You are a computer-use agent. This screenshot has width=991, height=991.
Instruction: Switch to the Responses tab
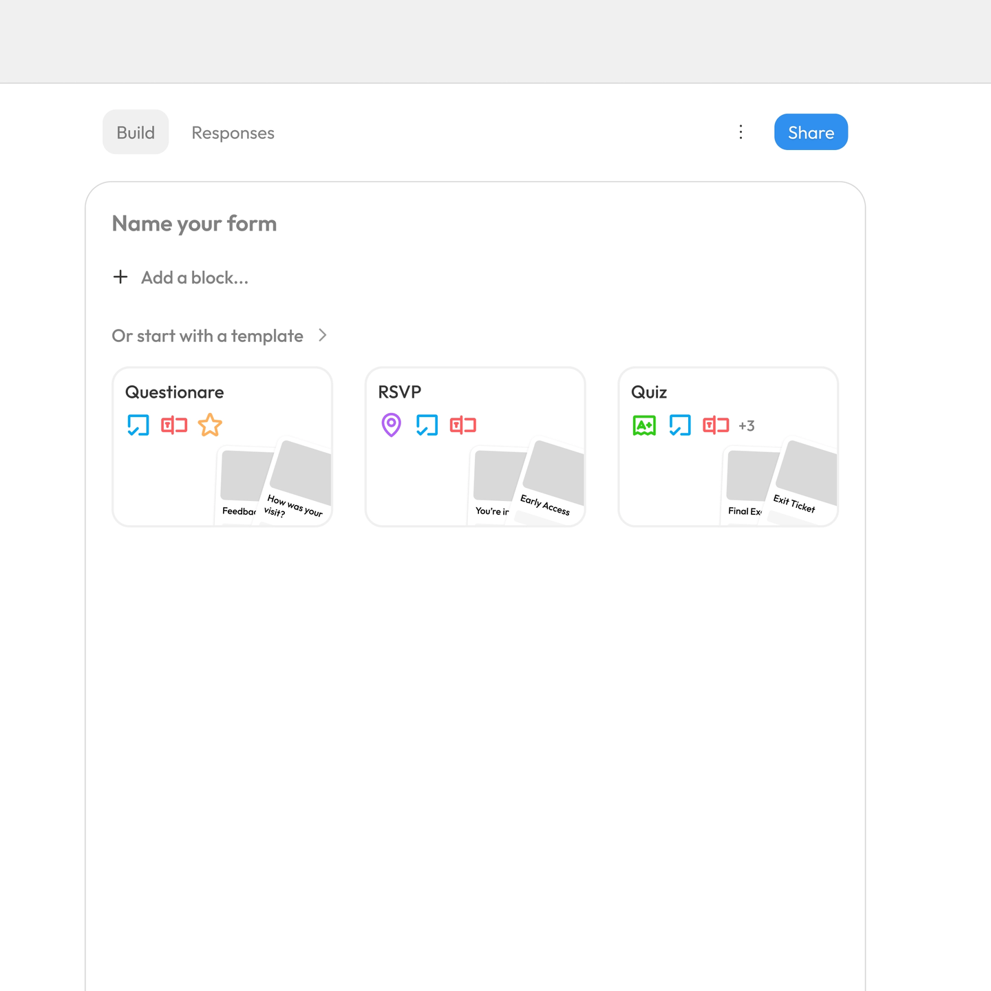click(233, 133)
